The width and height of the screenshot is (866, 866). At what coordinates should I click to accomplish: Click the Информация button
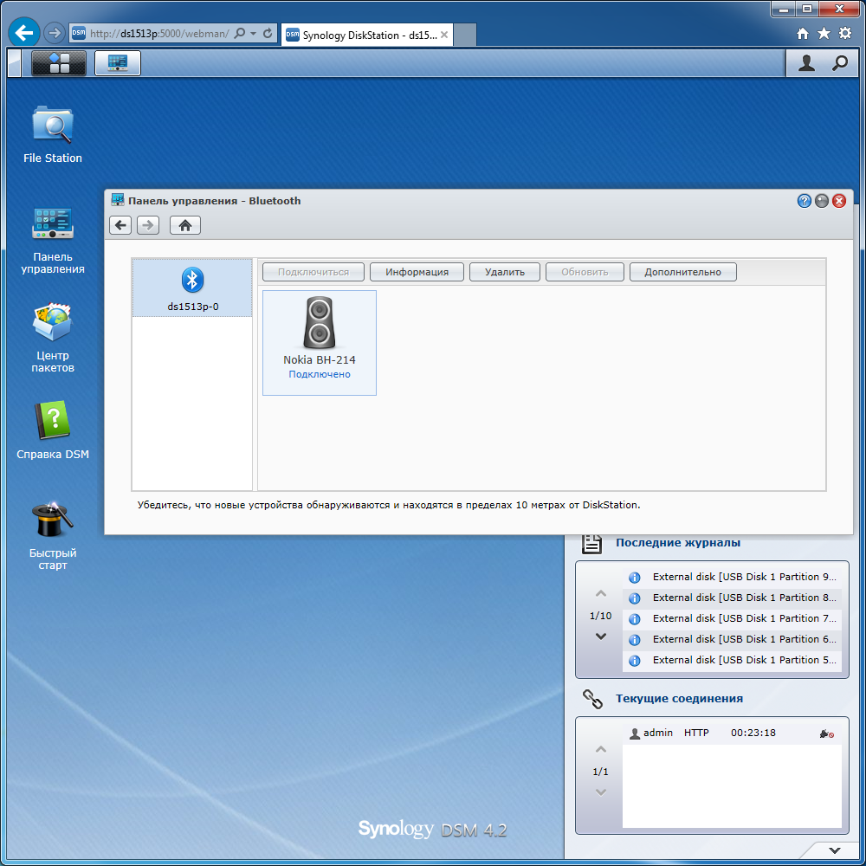[x=417, y=272]
